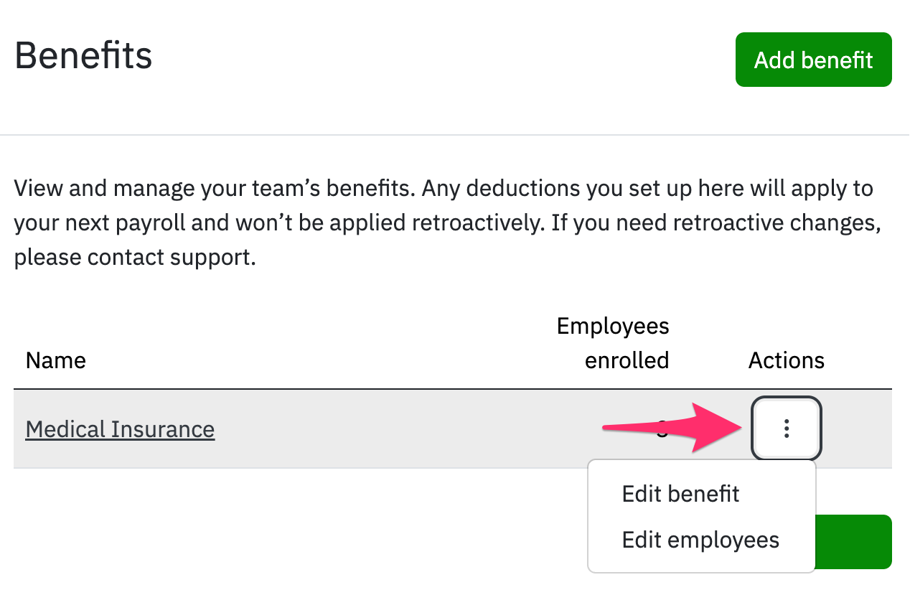Choose Edit benefit from the open menu
This screenshot has width=910, height=590.
click(x=680, y=493)
